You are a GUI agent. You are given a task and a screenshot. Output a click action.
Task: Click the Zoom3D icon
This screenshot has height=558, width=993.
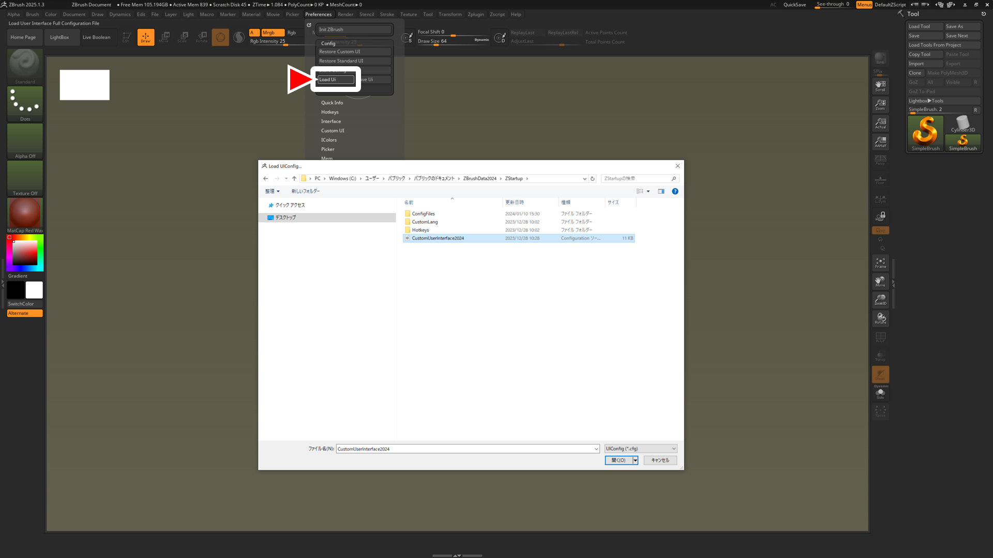tap(880, 300)
